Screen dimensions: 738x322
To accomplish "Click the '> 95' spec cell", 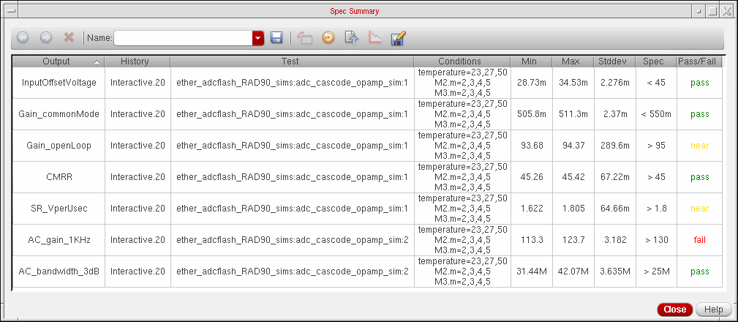I will pos(656,146).
